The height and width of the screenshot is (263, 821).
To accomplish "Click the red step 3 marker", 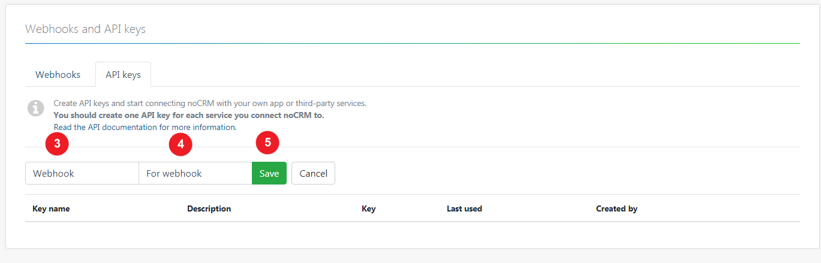I will point(57,143).
